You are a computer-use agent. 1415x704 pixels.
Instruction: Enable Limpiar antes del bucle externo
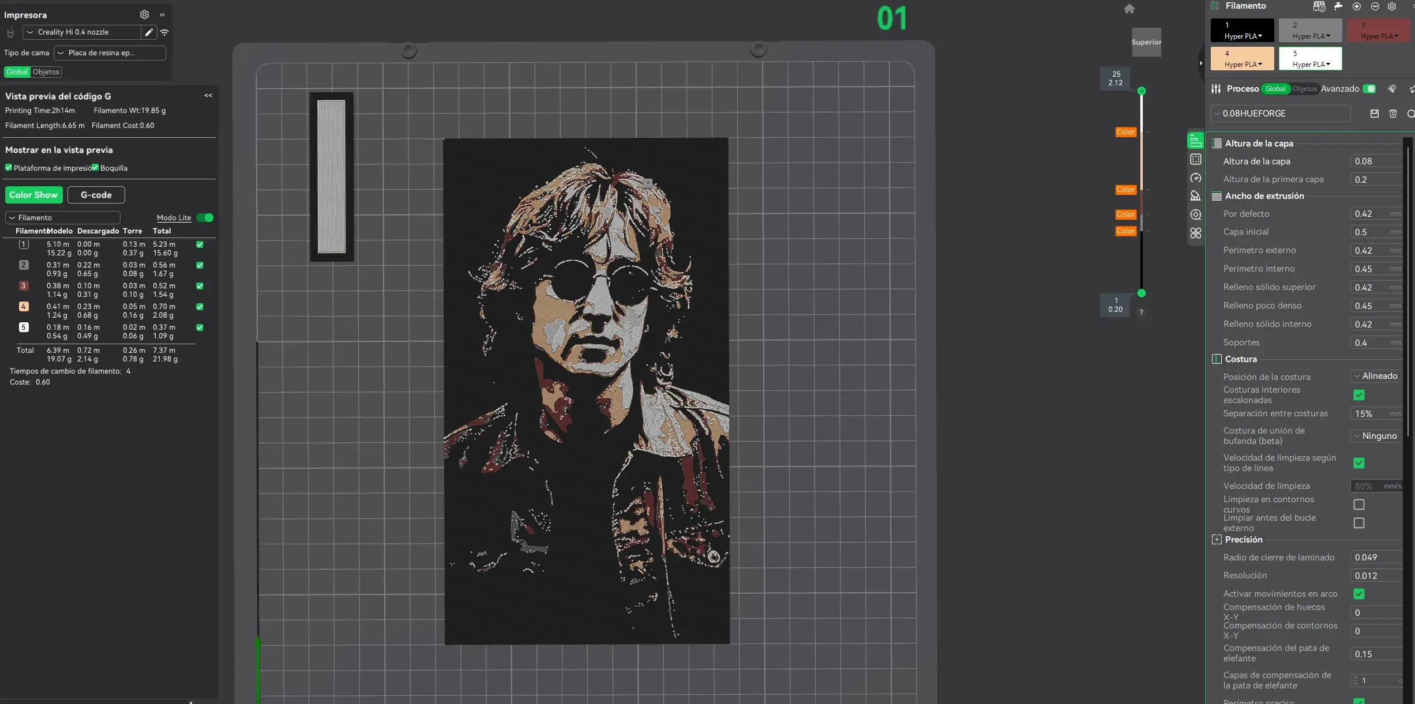1359,523
